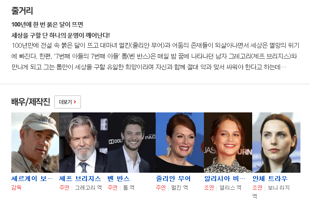This screenshot has width=310, height=207.
Task: Click the 세르게이 보… name link
Action: (x=32, y=179)
